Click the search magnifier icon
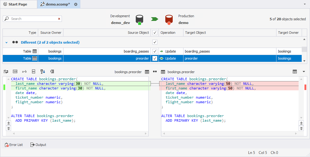 7,18
